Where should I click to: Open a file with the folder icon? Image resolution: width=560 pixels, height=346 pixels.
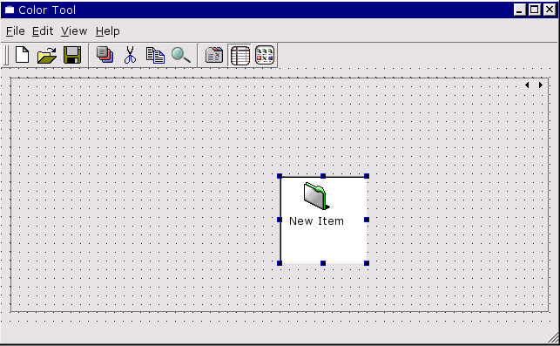click(47, 55)
